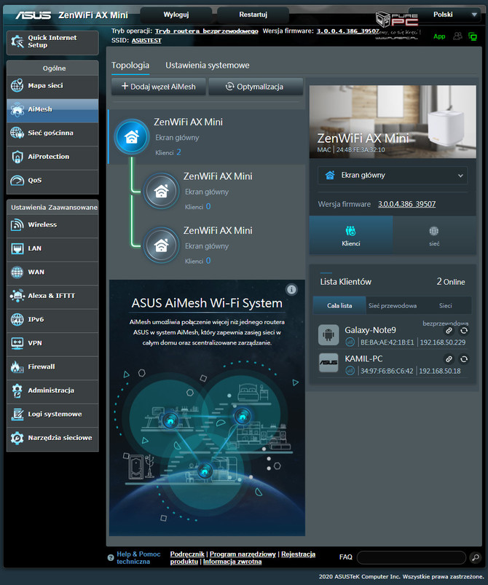Click link icon for KAMIL-PC client
The width and height of the screenshot is (488, 585).
449,359
